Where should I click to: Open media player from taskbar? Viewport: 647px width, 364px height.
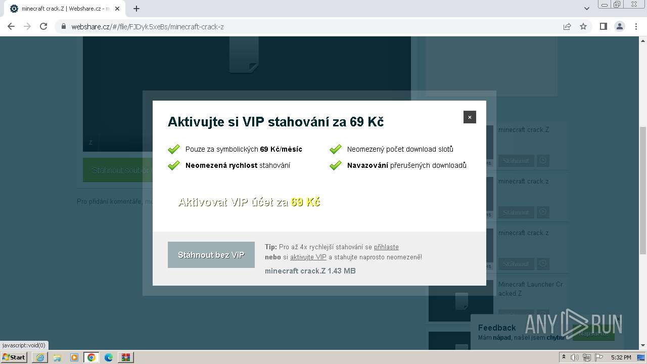[x=74, y=357]
